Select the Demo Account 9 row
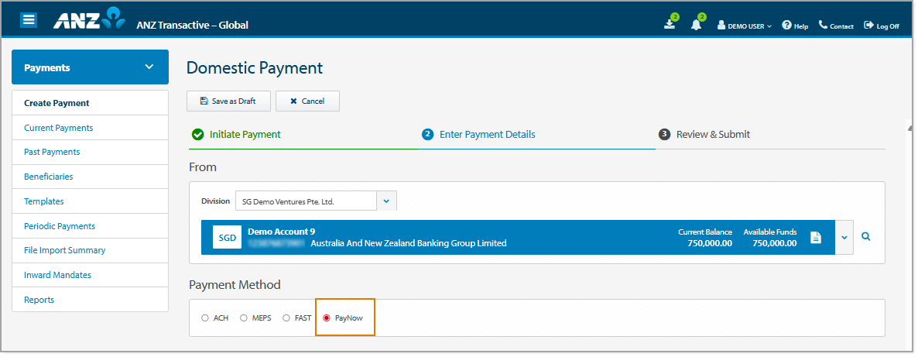 tap(518, 238)
